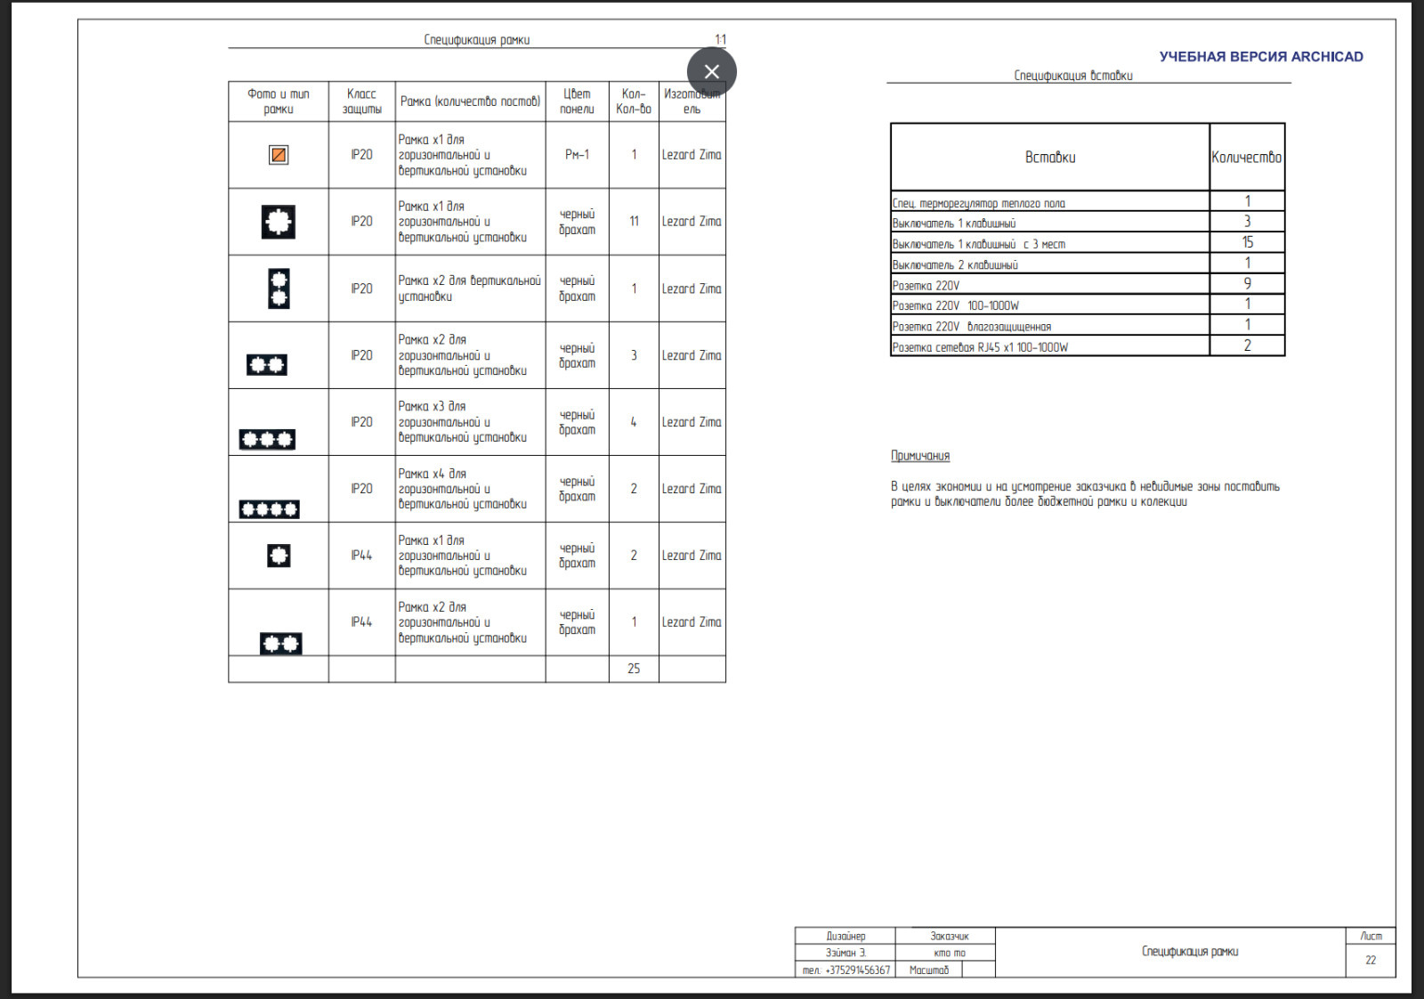The width and height of the screenshot is (1424, 999).
Task: Click the Вставки column header
Action: pos(1049,158)
